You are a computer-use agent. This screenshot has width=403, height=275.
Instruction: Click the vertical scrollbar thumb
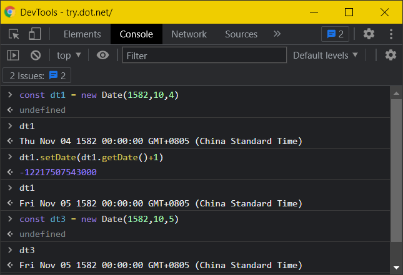pyautogui.click(x=396, y=170)
